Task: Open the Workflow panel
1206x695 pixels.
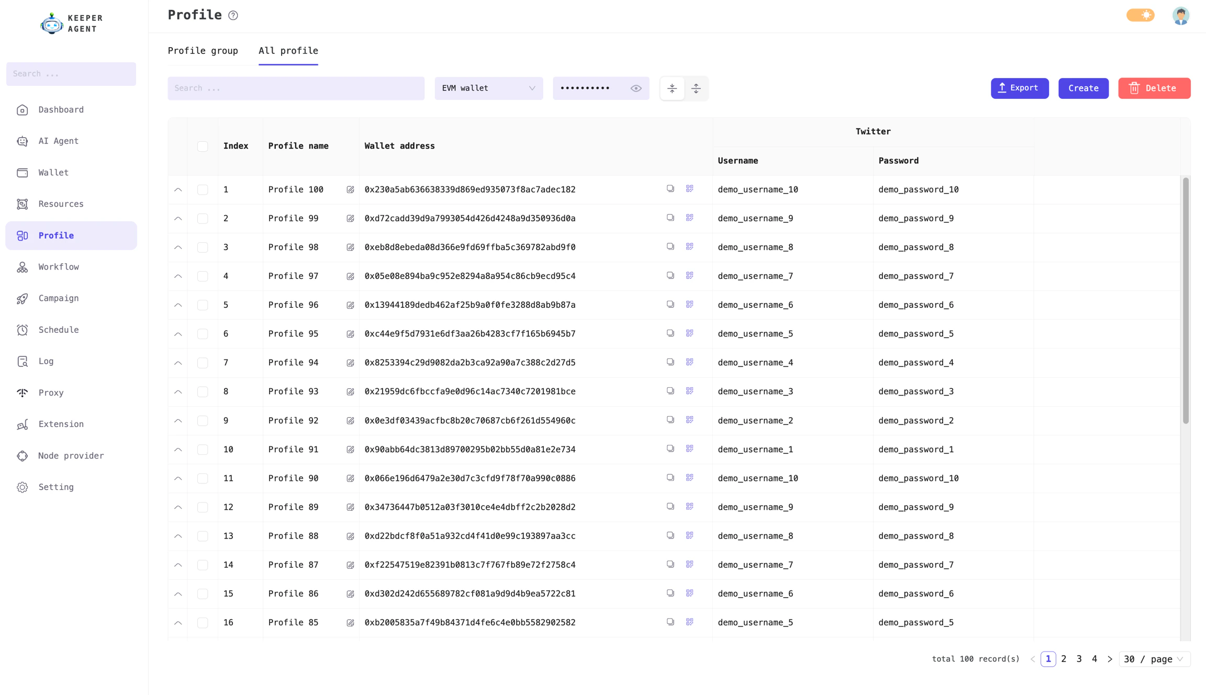Action: (59, 267)
